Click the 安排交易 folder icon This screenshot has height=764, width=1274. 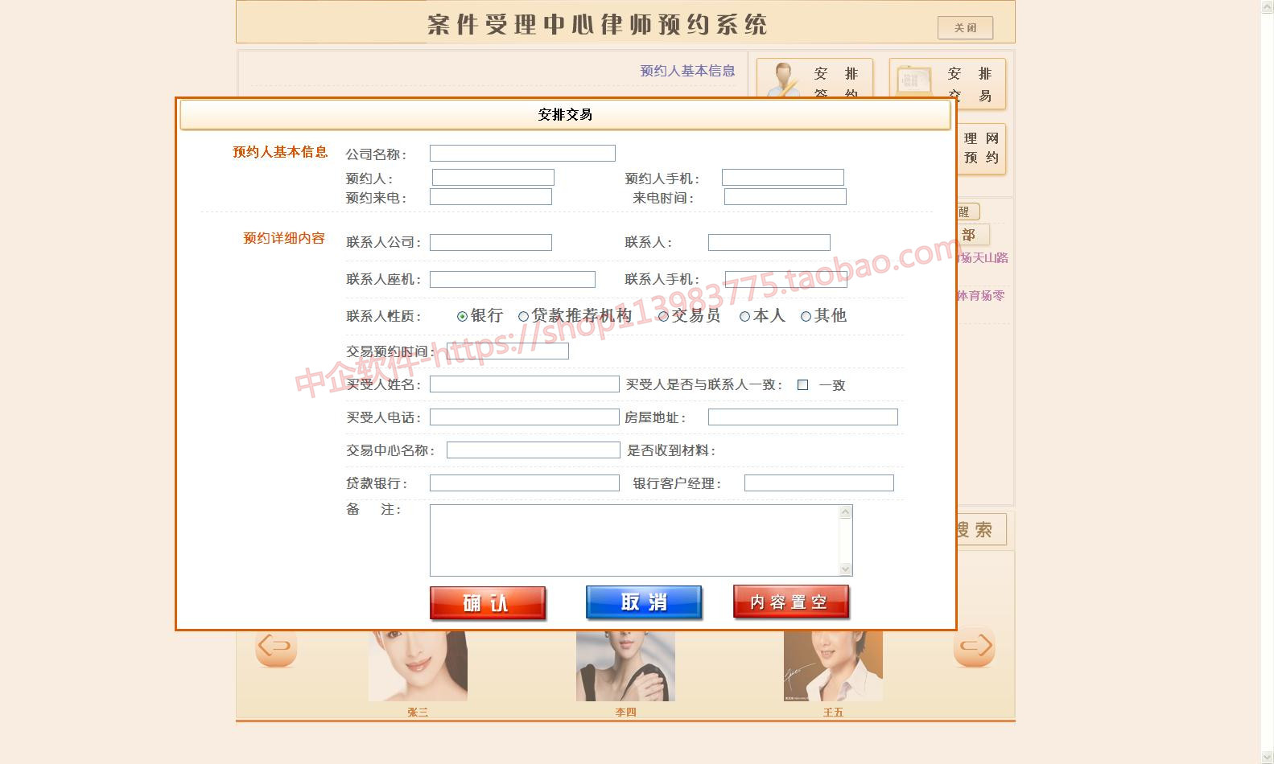click(x=913, y=80)
